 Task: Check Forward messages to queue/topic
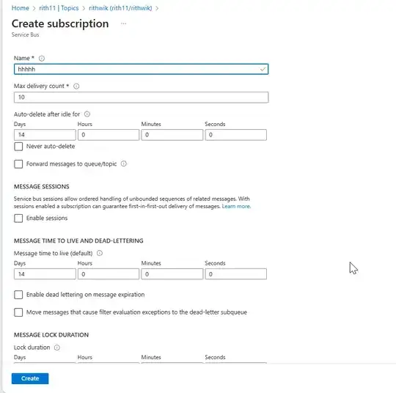[x=18, y=164]
